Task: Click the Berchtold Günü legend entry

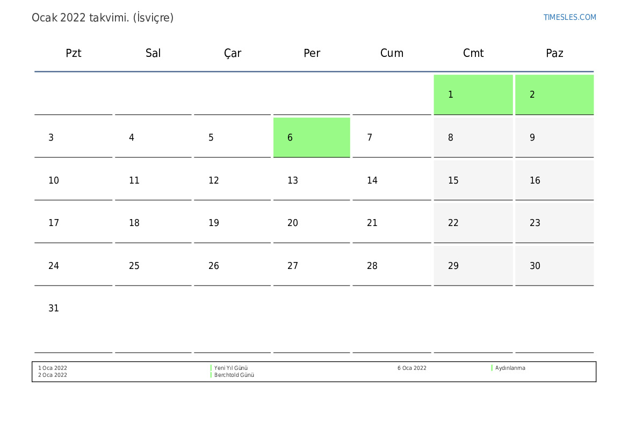Action: coord(234,375)
